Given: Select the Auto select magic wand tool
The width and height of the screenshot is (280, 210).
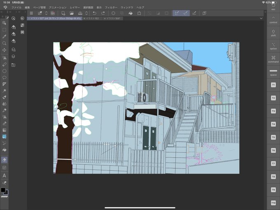Looking at the screenshot, I should (x=4, y=91).
